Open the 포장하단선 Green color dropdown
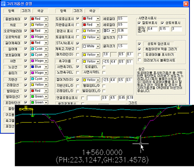194x167 pixels. [46, 103]
